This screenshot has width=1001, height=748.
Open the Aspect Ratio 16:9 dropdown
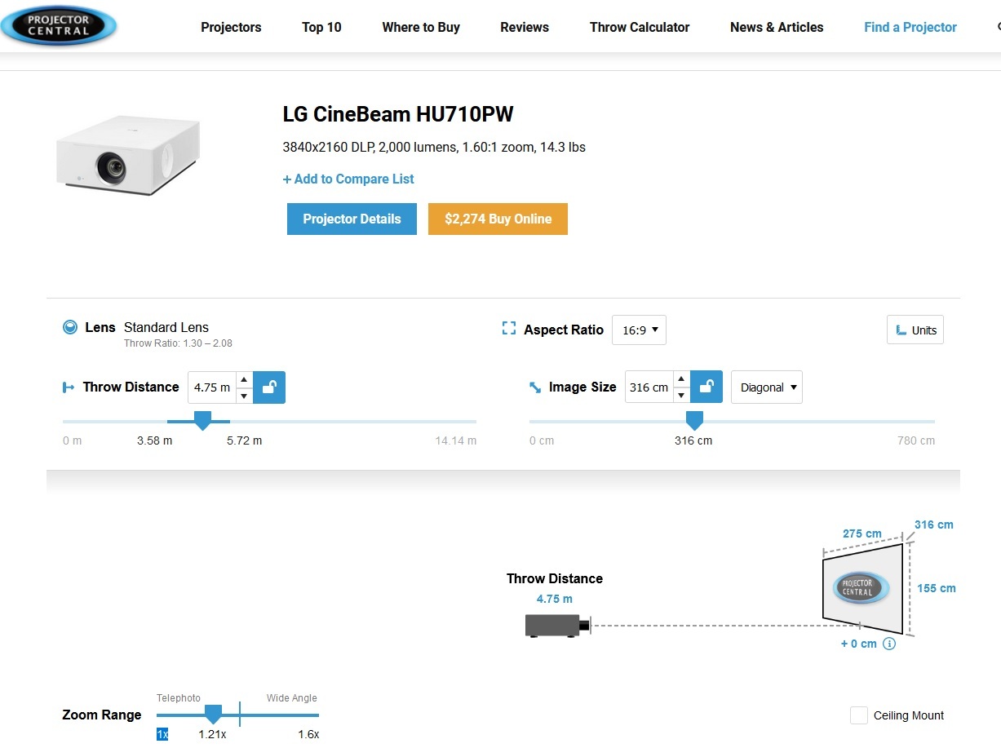coord(639,330)
